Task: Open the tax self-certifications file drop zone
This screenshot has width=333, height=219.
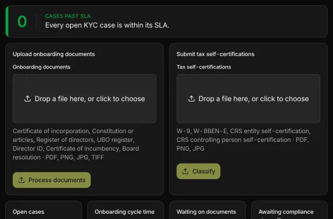Action: point(248,99)
